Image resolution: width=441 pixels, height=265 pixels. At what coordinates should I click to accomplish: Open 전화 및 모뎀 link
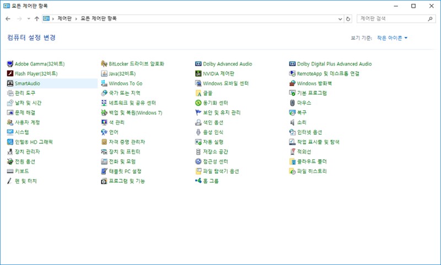[x=122, y=161]
